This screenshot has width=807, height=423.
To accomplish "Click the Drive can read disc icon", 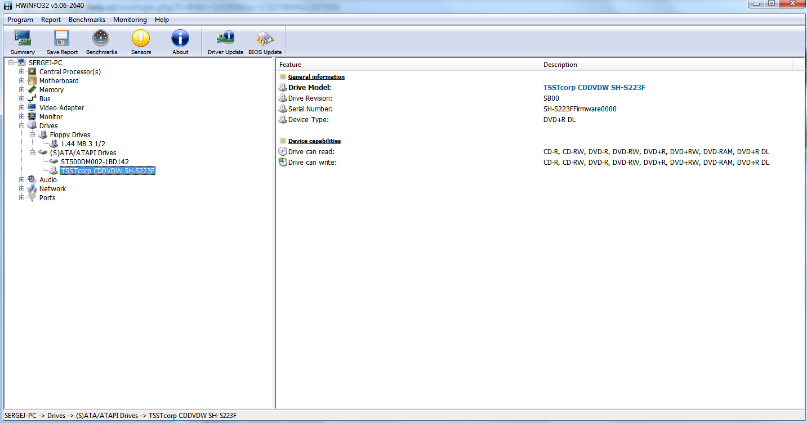I will pos(283,152).
